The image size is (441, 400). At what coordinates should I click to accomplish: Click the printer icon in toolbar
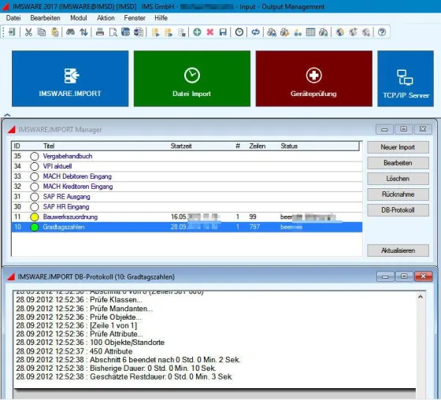click(x=100, y=32)
